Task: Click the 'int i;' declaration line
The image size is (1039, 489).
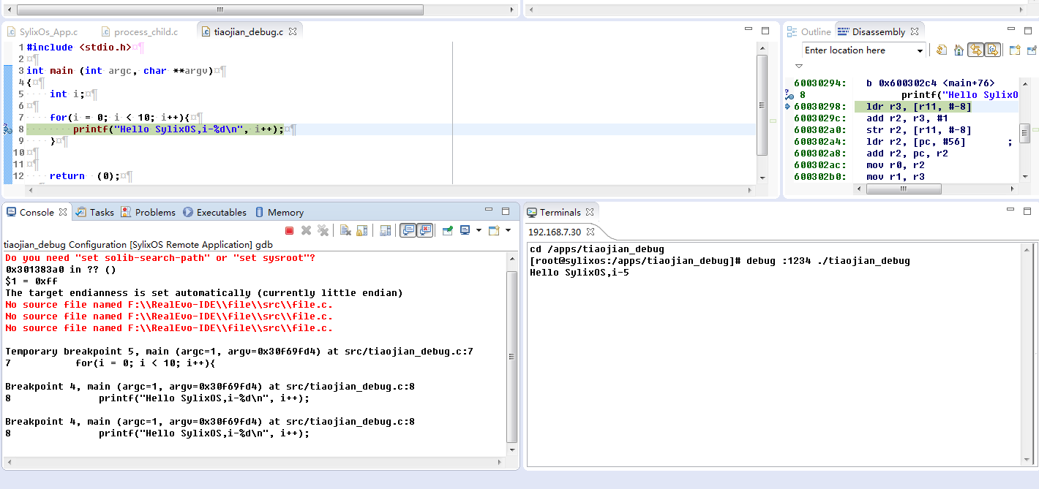Action: (67, 94)
